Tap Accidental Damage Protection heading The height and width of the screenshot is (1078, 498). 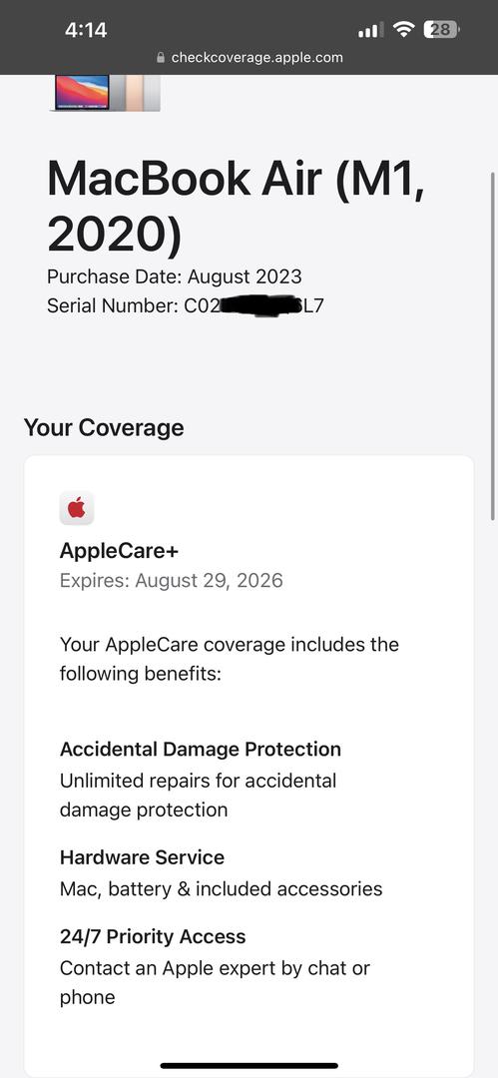pyautogui.click(x=201, y=749)
